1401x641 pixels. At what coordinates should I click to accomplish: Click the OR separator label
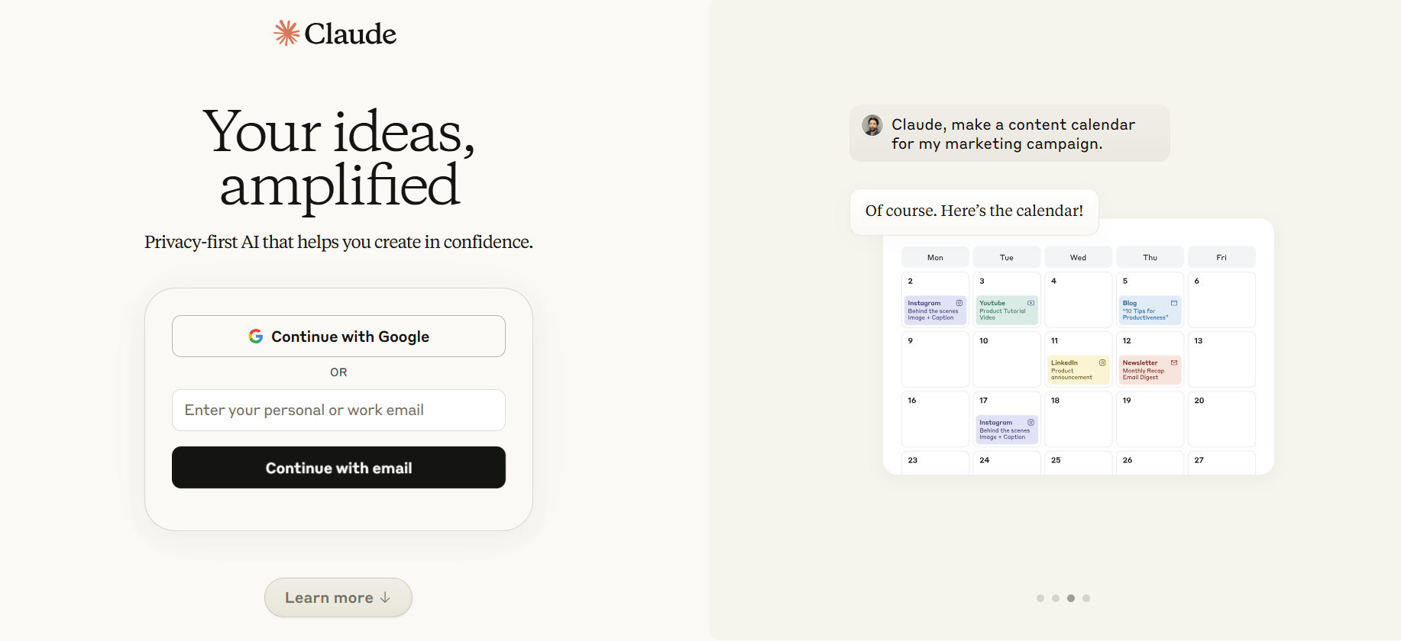[338, 372]
